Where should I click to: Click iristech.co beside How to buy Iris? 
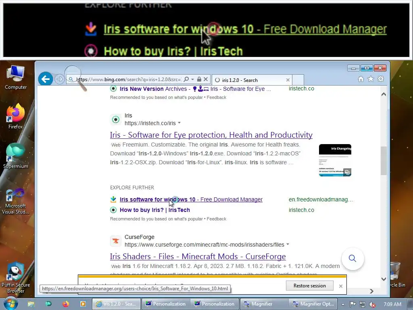point(301,210)
